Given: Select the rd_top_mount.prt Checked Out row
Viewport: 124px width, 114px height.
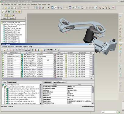Looking at the screenshot, I should tap(47, 60).
